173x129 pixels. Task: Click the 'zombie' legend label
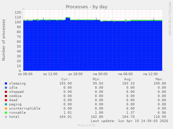pyautogui.click(x=15, y=96)
